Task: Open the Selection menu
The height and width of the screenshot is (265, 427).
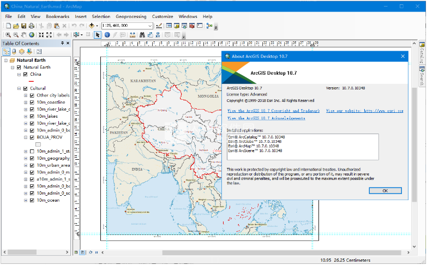Action: point(101,16)
